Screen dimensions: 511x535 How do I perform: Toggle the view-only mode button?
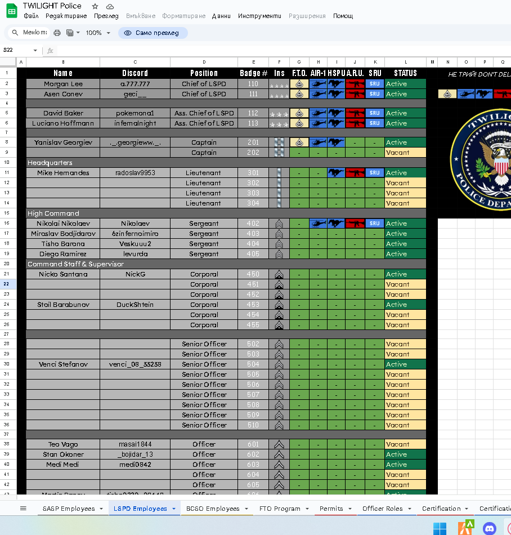[153, 33]
